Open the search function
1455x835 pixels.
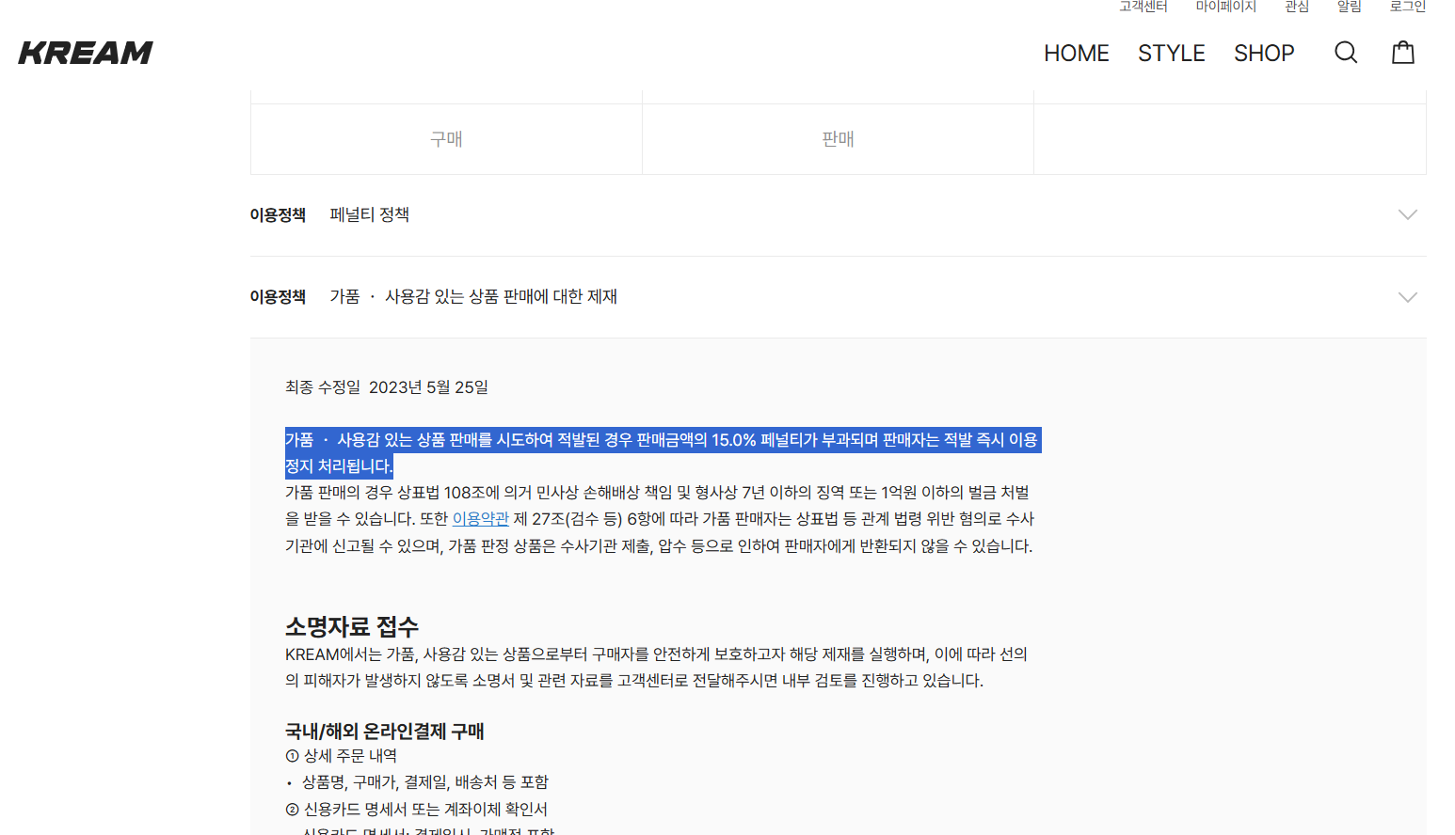click(x=1346, y=53)
